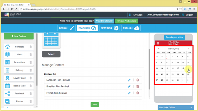Image resolution: width=198 pixels, height=111 pixels.
Task: Click the Easy Easy Apps logo
Action: pyautogui.click(x=13, y=15)
